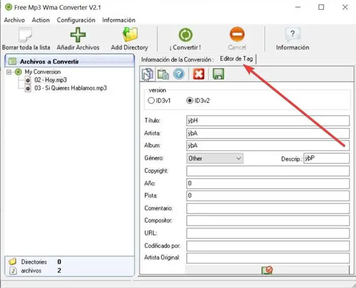
Task: Click the Borrar toda la lista icon
Action: (25, 35)
